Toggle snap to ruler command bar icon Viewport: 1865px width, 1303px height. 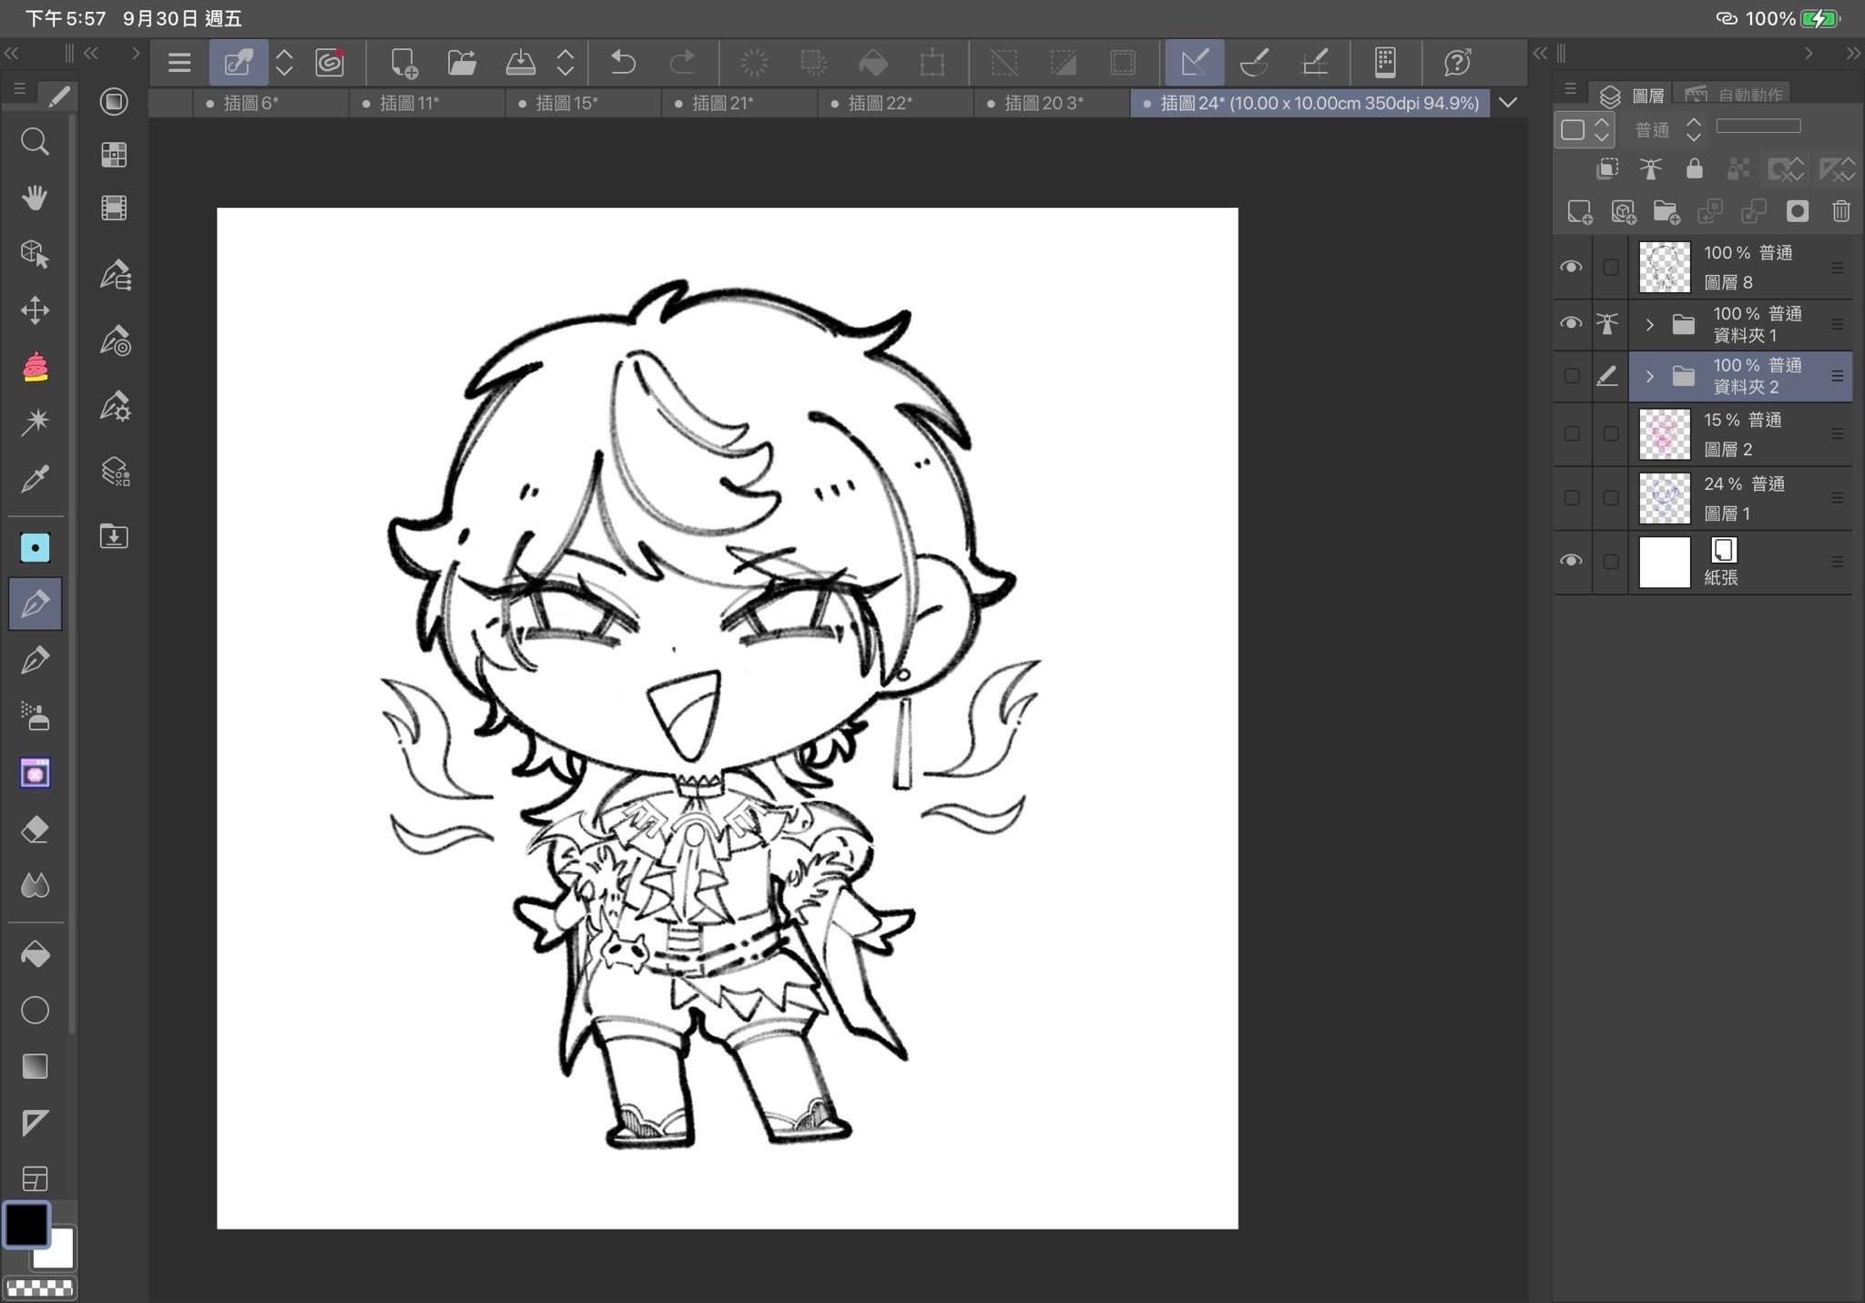coord(1194,62)
